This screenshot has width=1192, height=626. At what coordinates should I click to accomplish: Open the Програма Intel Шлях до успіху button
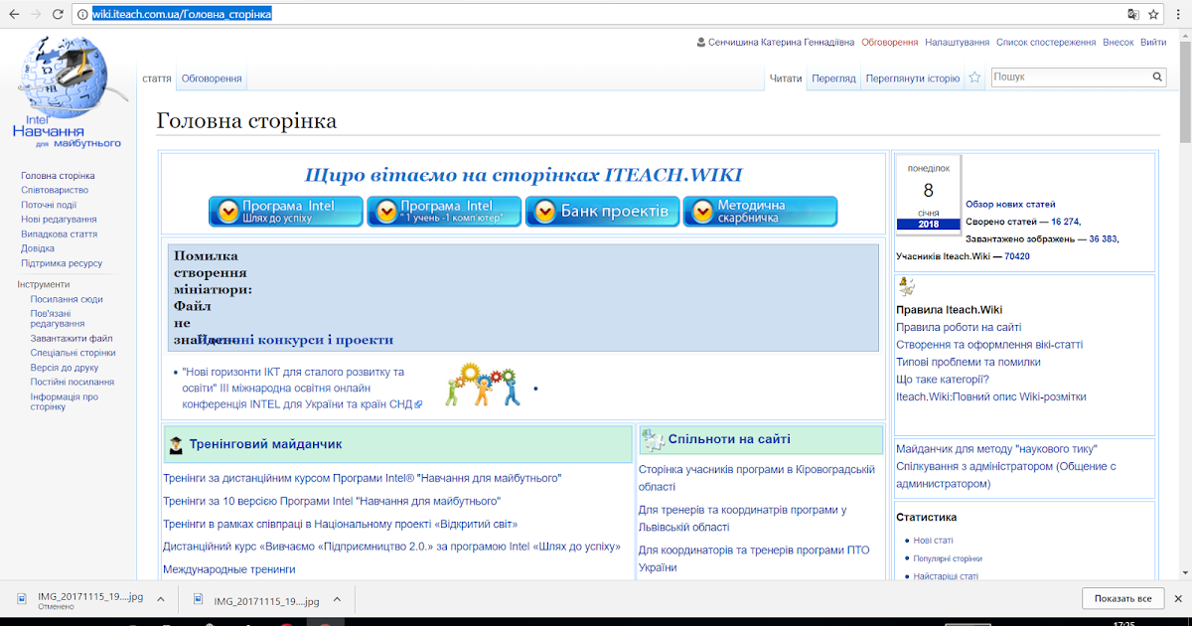click(286, 212)
